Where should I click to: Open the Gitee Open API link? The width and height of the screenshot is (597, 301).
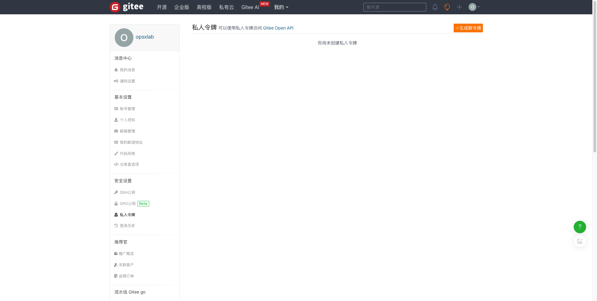coord(278,28)
